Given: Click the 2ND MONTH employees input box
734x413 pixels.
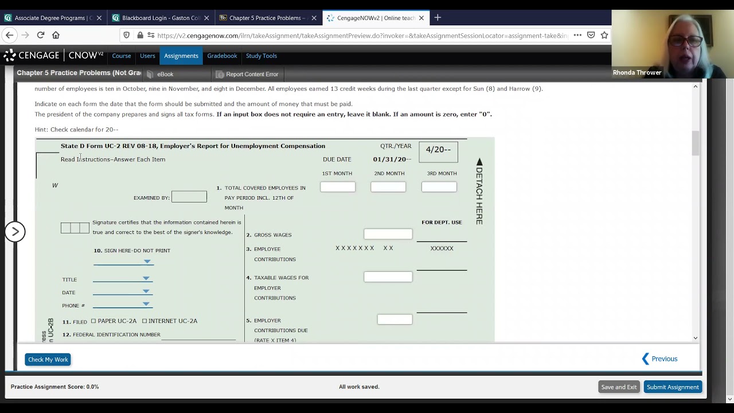Looking at the screenshot, I should coord(388,187).
